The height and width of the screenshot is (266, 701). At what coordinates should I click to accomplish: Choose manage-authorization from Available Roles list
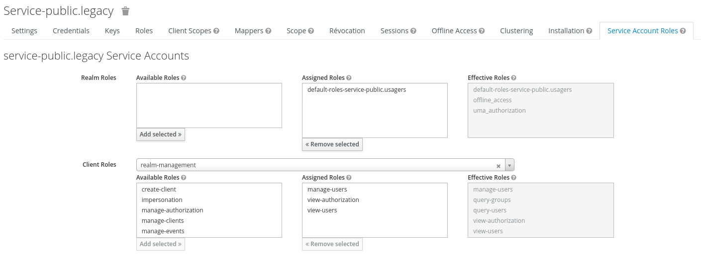click(x=172, y=210)
